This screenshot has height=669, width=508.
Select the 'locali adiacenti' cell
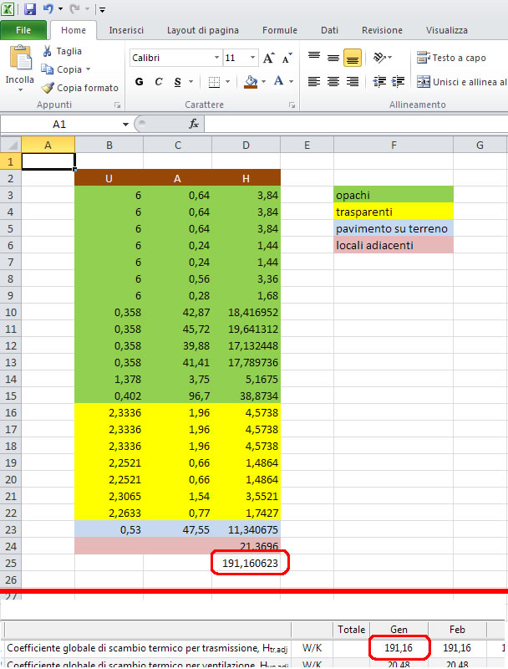(x=394, y=245)
